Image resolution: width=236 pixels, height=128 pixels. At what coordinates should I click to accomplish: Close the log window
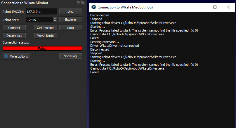point(228,7)
